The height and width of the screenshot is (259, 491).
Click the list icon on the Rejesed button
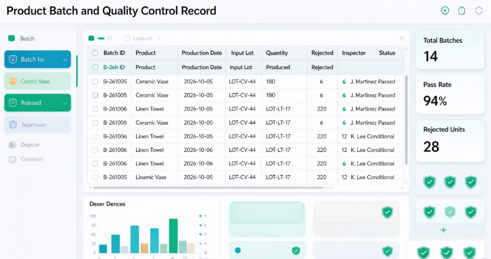click(x=13, y=103)
